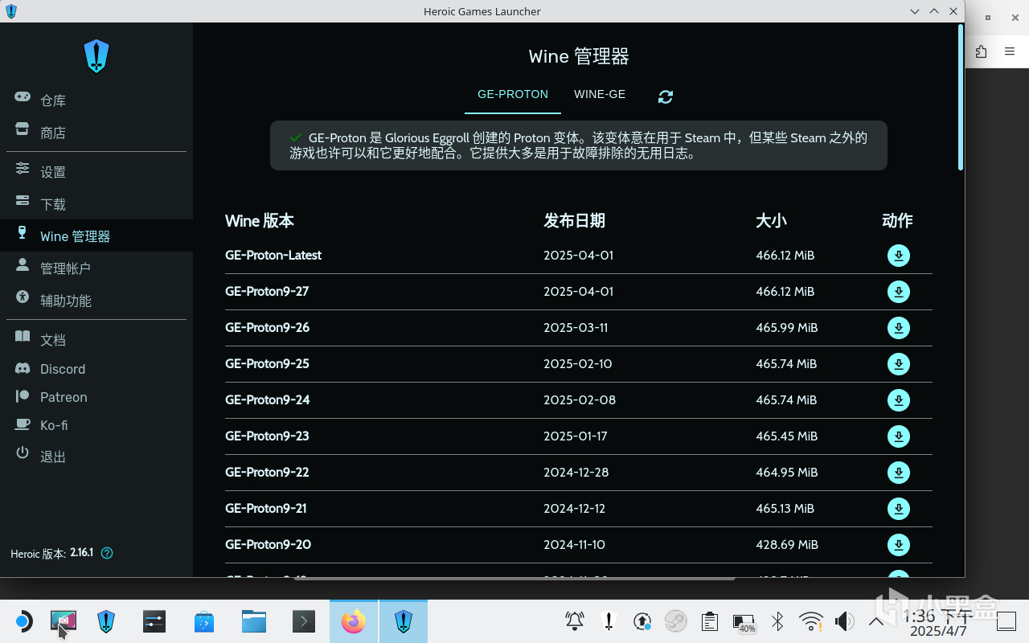The image size is (1029, 643).
Task: Select Wine 管理器 in the sidebar
Action: click(x=96, y=235)
